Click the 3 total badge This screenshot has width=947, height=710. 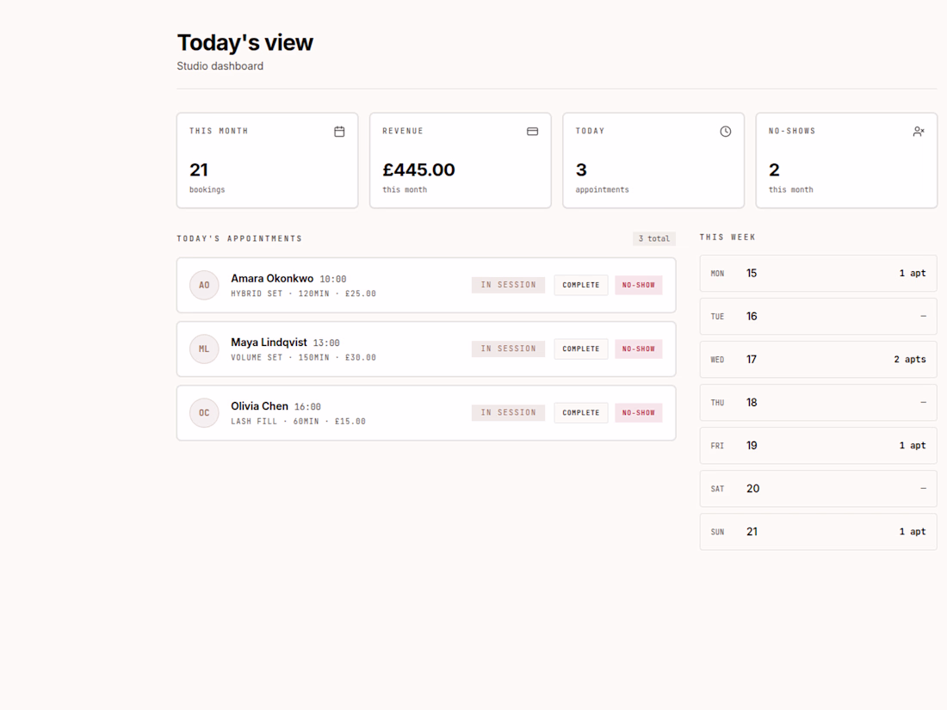pyautogui.click(x=654, y=238)
